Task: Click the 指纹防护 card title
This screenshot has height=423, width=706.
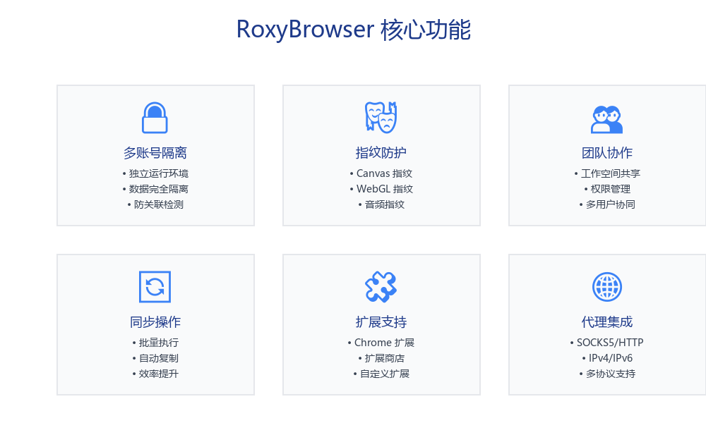Action: pos(381,153)
